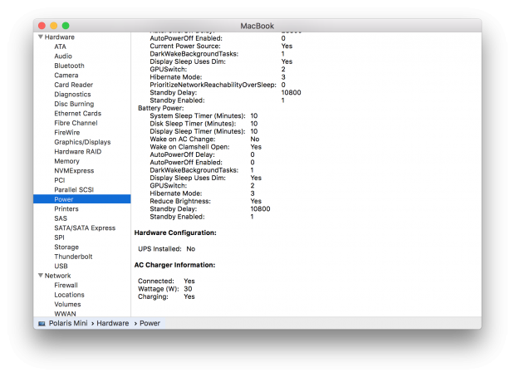Viewport: 515px width, 377px height.
Task: Click the Wattage (W) row
Action: (x=164, y=289)
